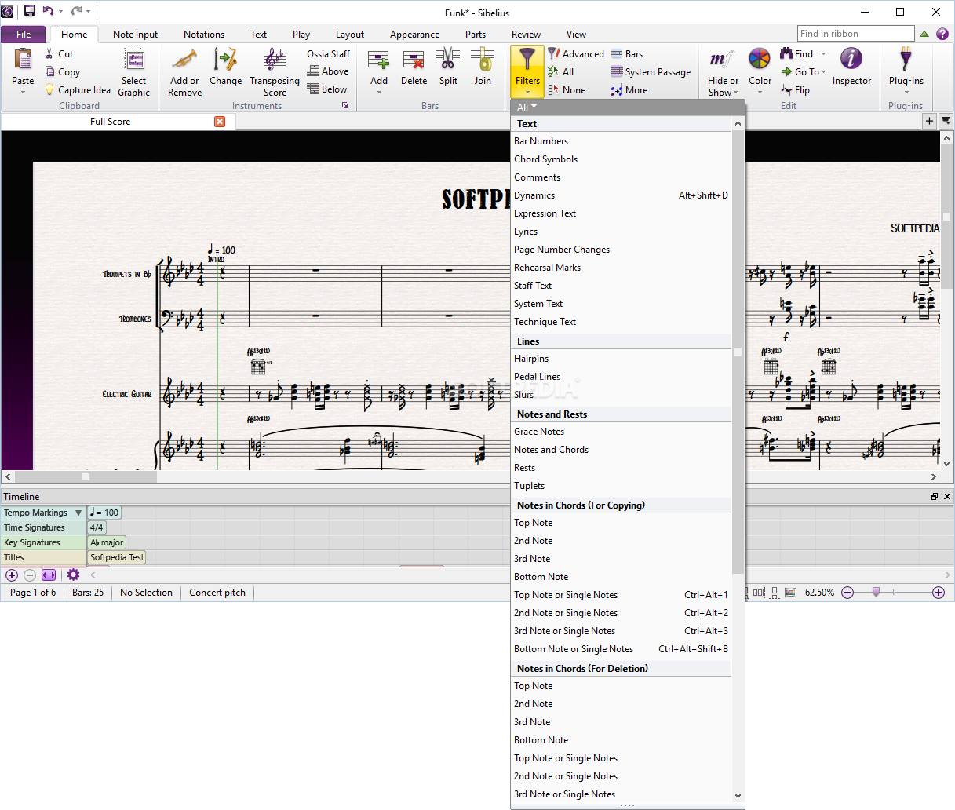955x810 pixels.
Task: Click status bar zoom out minus button
Action: [847, 593]
